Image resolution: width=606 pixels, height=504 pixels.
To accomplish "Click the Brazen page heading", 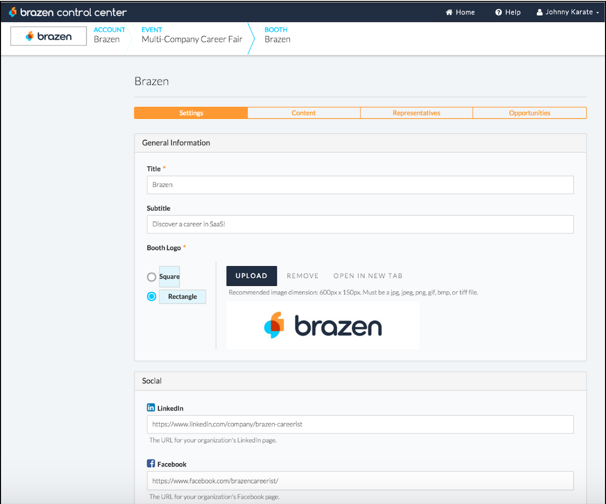I will (x=151, y=81).
